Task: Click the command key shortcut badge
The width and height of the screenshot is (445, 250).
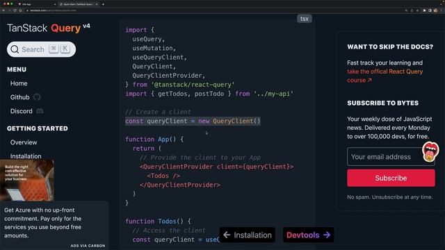Action: (x=54, y=49)
